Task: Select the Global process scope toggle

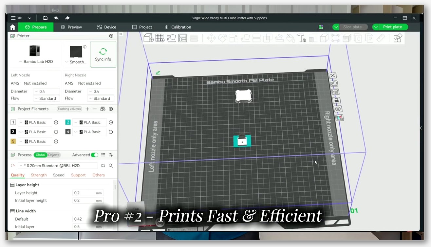Action: [x=41, y=155]
